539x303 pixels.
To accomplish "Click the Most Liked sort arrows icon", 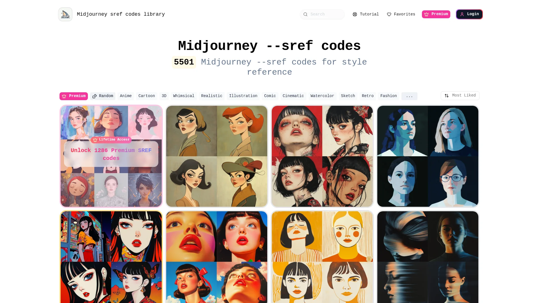I will point(447,96).
